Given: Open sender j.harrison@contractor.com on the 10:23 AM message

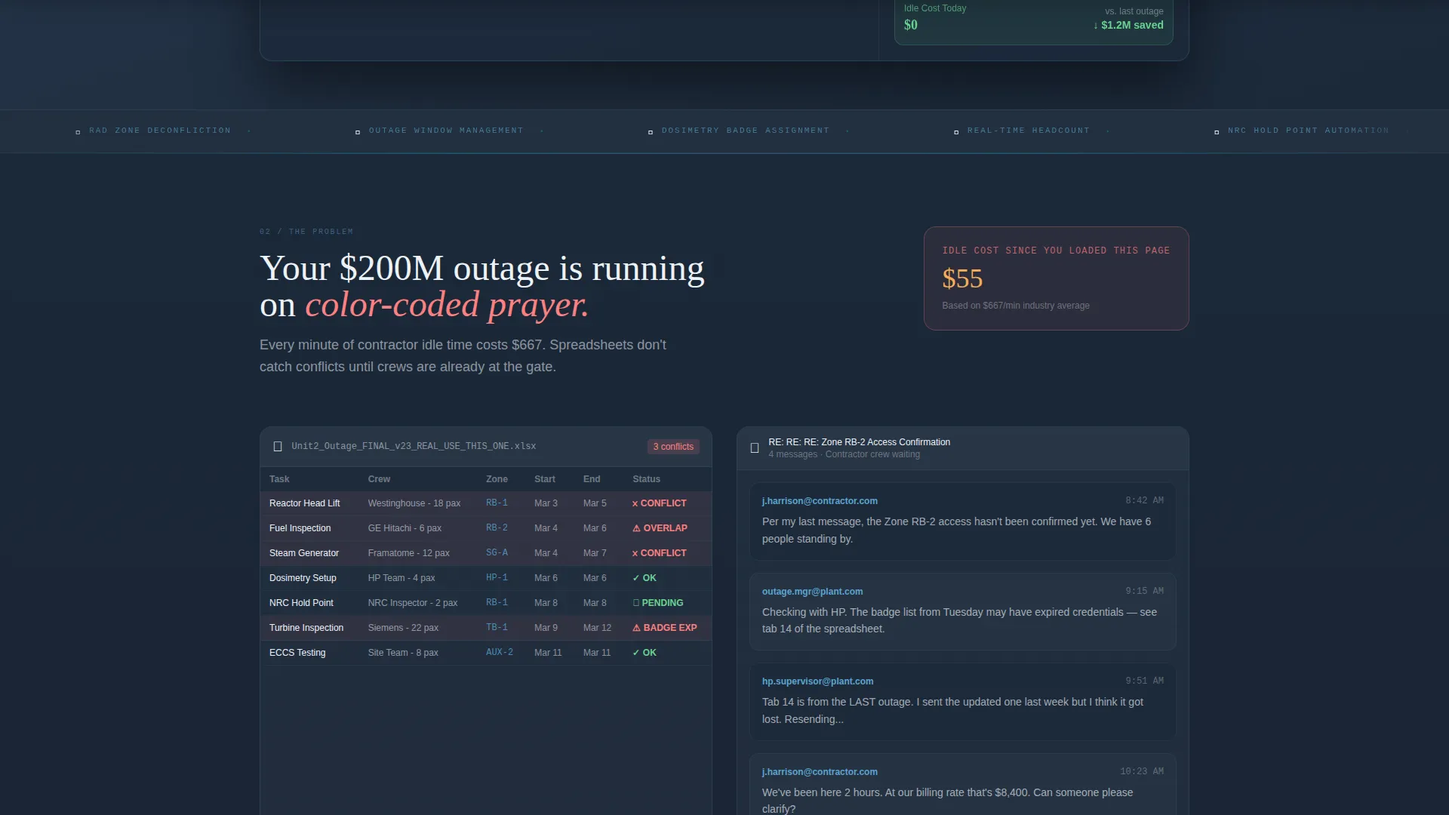Looking at the screenshot, I should click(820, 772).
